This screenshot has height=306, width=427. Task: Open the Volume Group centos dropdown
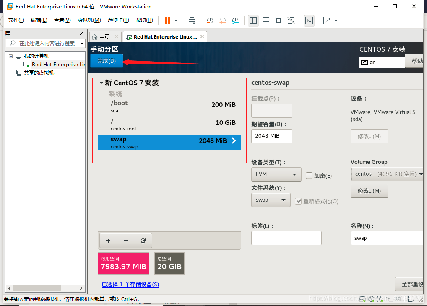(x=387, y=174)
